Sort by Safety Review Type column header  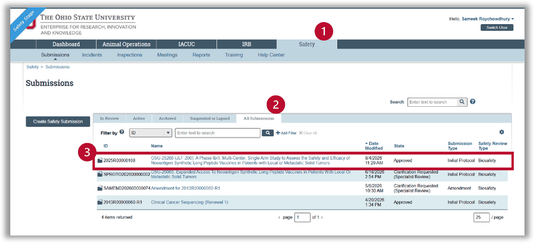[493, 146]
